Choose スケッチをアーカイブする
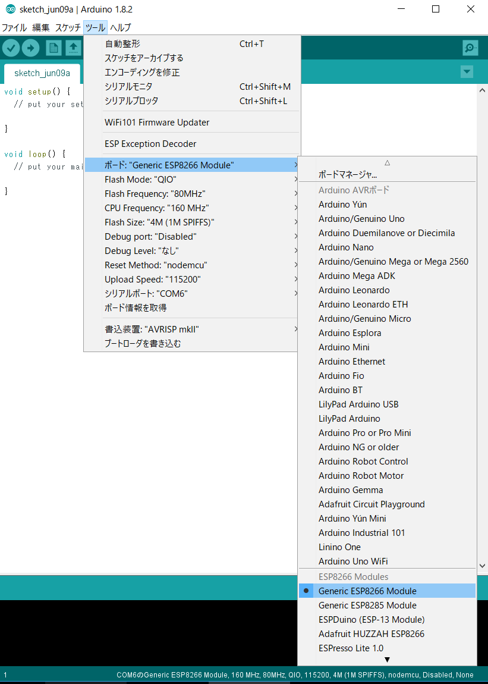Image resolution: width=488 pixels, height=684 pixels. [x=193, y=58]
